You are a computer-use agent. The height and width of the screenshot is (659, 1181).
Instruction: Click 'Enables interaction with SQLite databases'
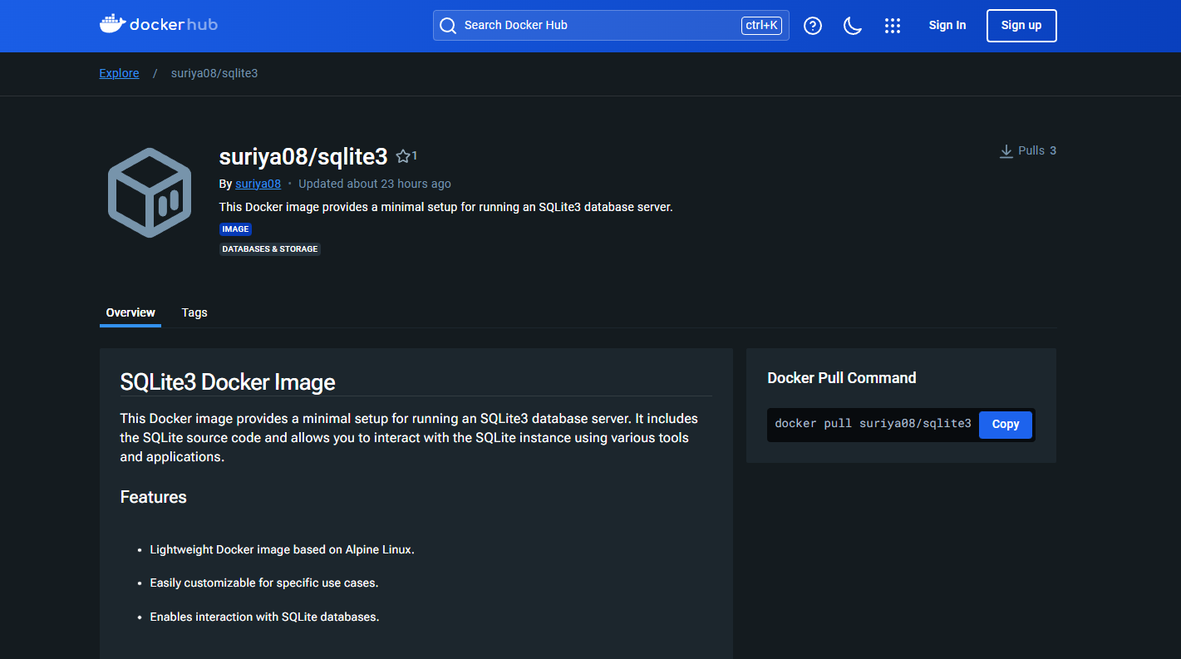point(264,617)
